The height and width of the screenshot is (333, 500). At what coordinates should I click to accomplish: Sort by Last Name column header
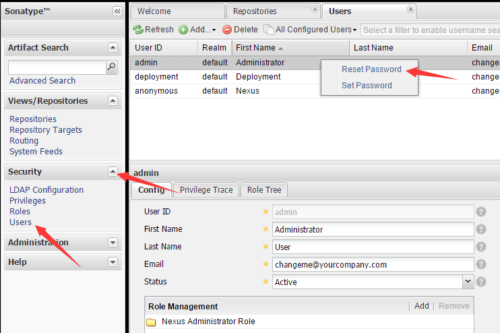408,48
